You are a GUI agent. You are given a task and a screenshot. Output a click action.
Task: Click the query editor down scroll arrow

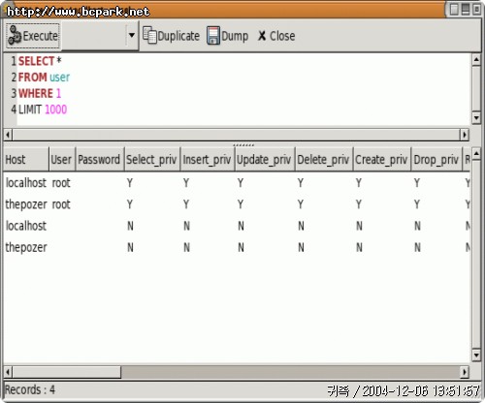click(476, 117)
